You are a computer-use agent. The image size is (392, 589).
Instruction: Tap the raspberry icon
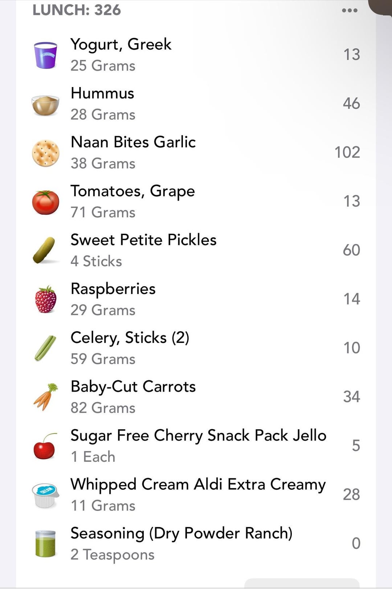[x=46, y=299]
